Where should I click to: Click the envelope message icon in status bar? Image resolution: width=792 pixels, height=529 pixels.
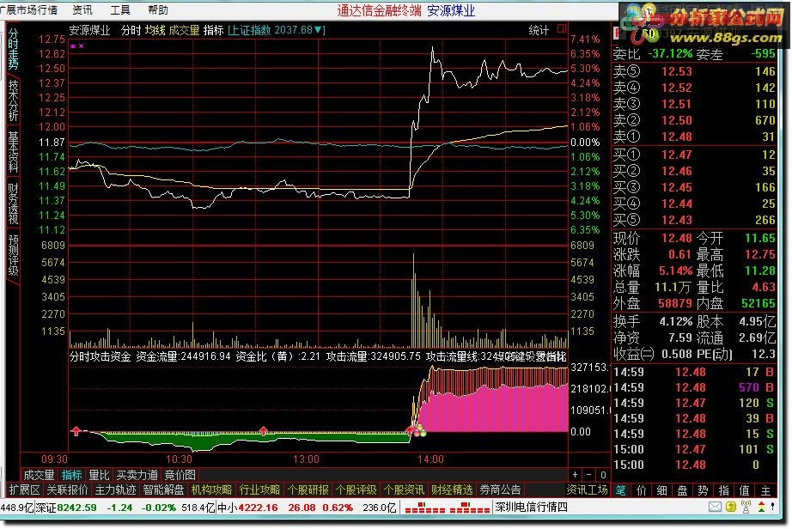click(x=715, y=507)
